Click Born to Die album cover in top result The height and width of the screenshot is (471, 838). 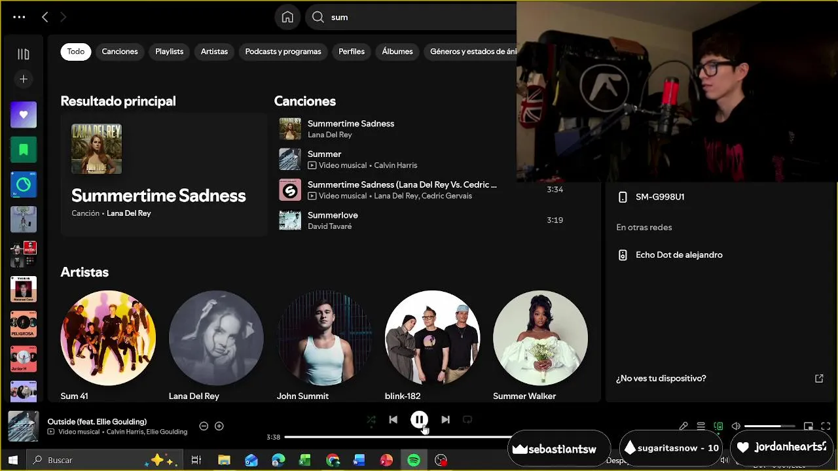(x=96, y=149)
